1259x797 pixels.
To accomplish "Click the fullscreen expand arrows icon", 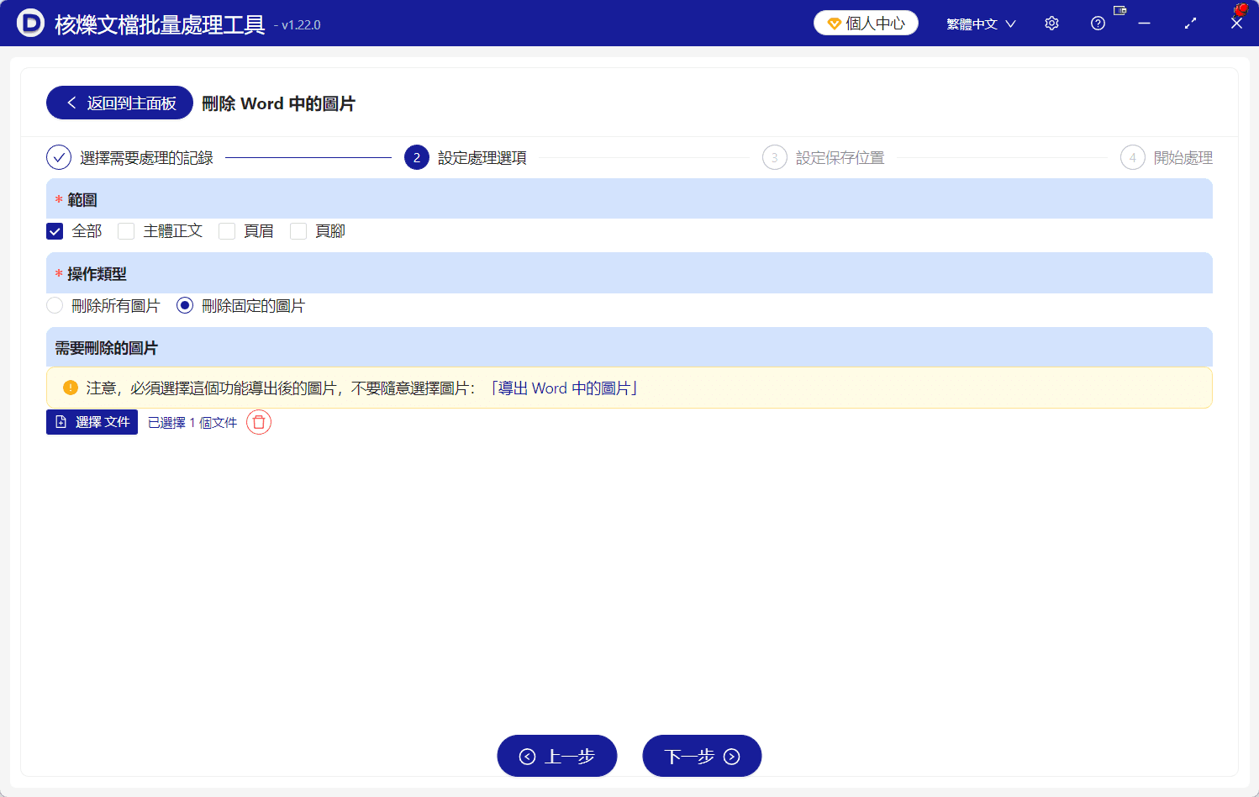I will click(1190, 23).
